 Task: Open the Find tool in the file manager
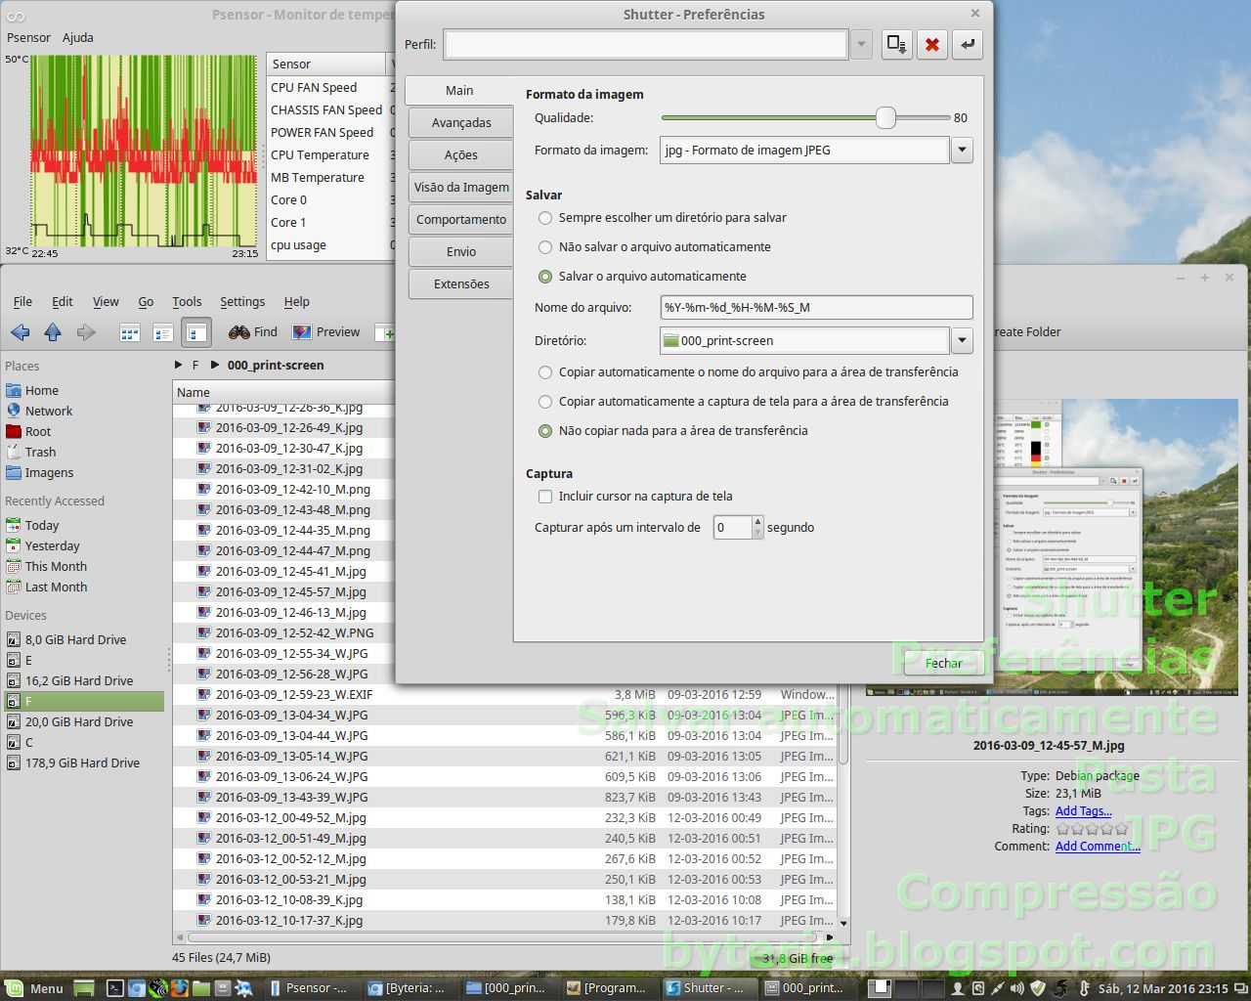coord(252,332)
